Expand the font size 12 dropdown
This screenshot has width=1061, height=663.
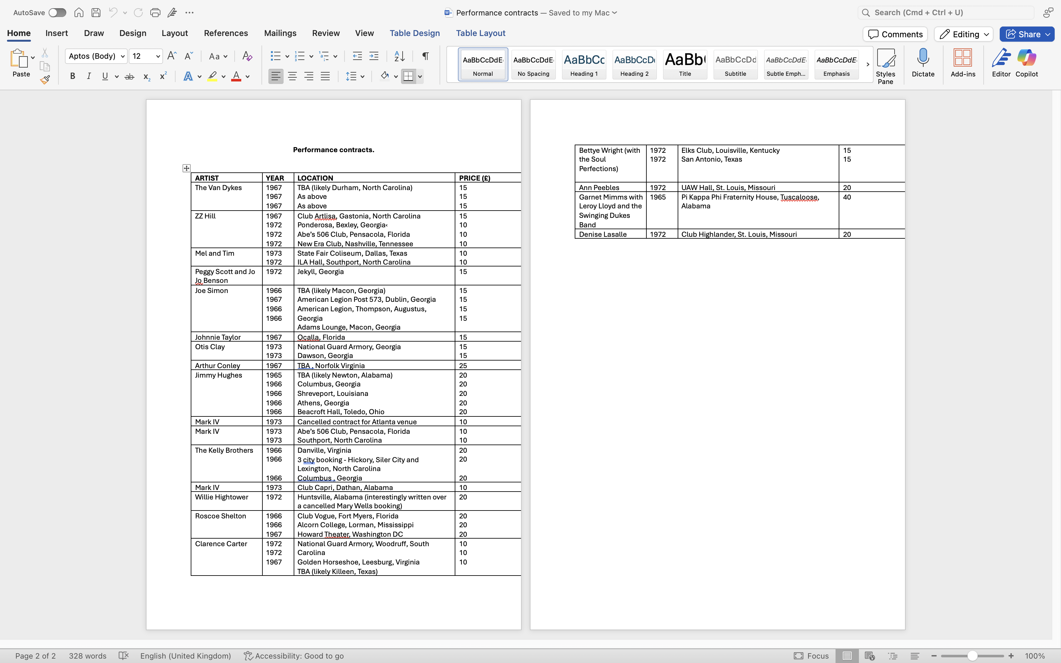(158, 56)
